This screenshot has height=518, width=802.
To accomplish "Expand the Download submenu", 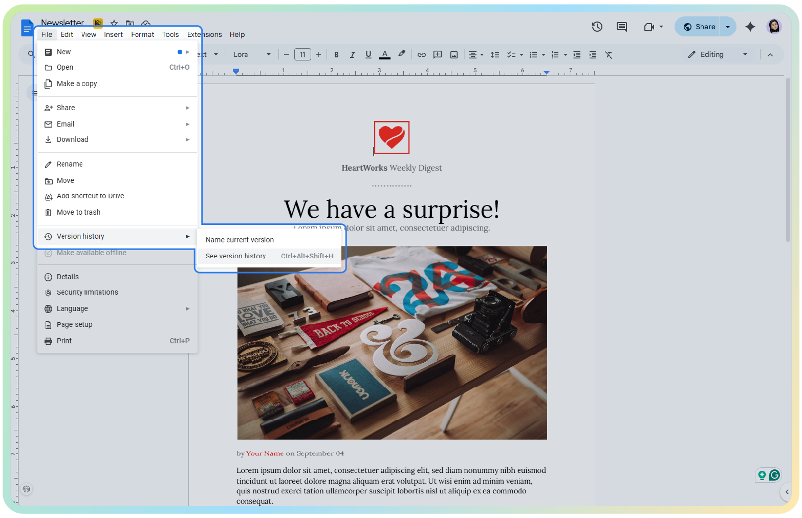I will click(117, 139).
